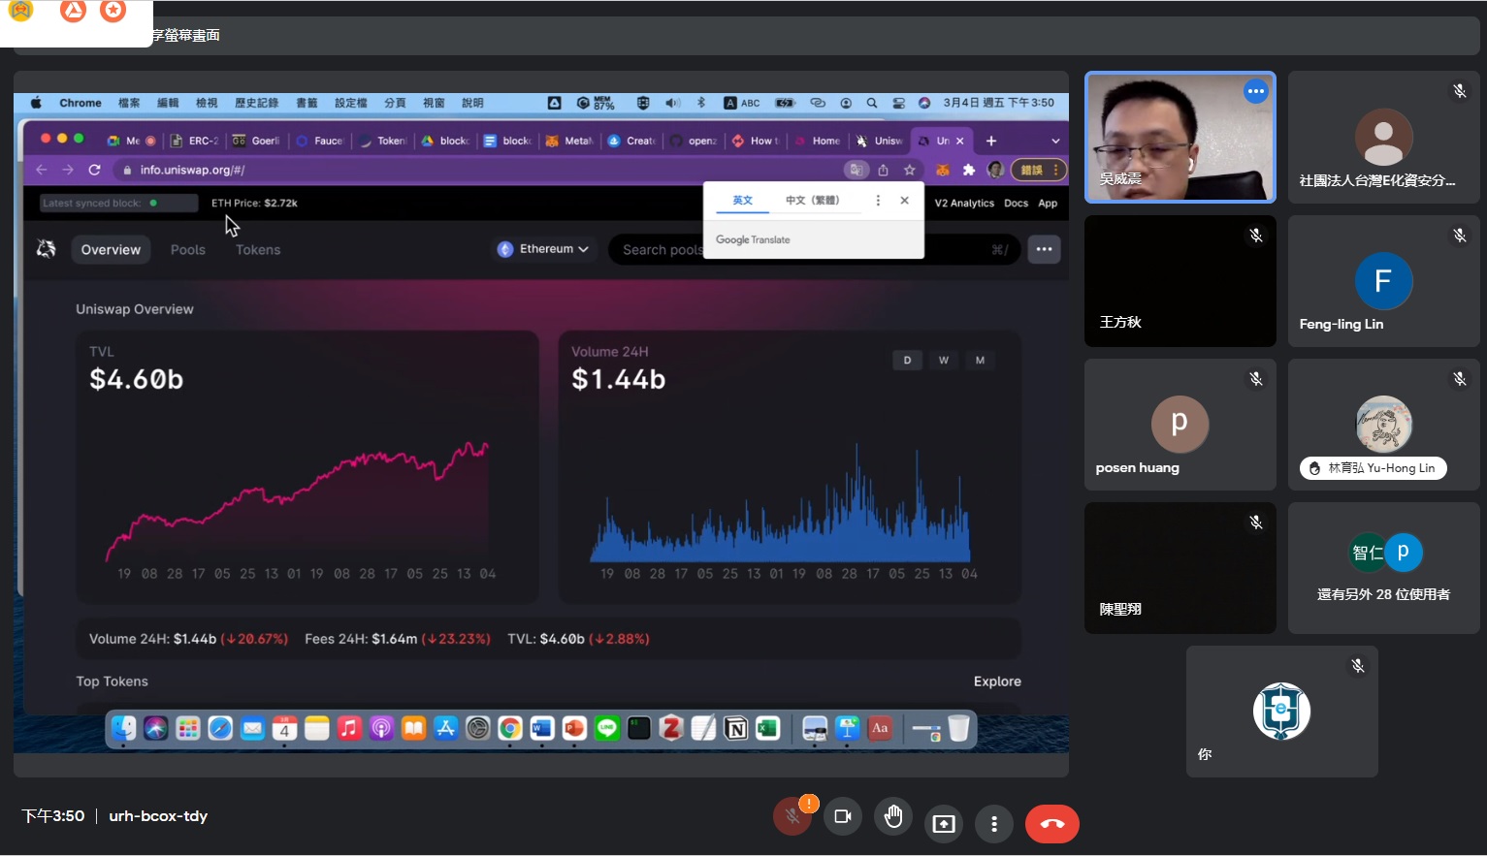The width and height of the screenshot is (1487, 856).
Task: Raise your hand in the meeting
Action: (893, 816)
